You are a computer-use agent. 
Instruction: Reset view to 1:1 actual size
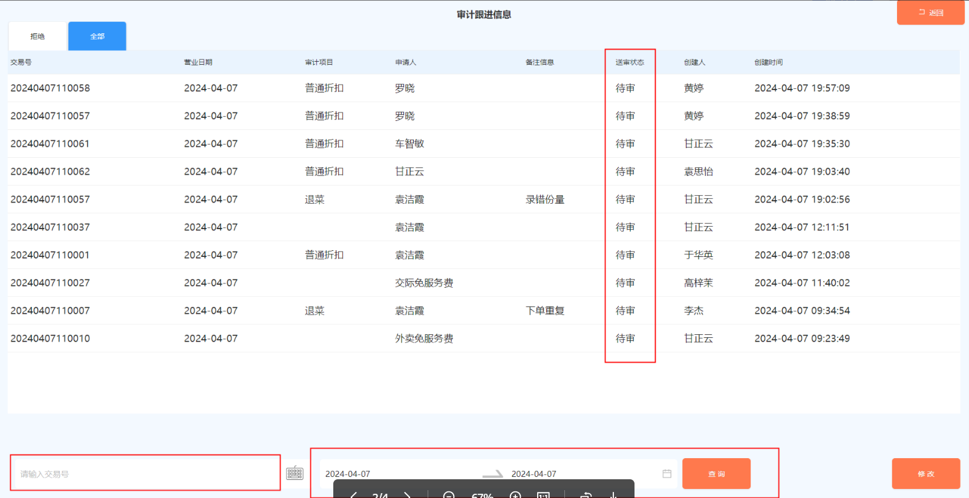click(x=543, y=495)
